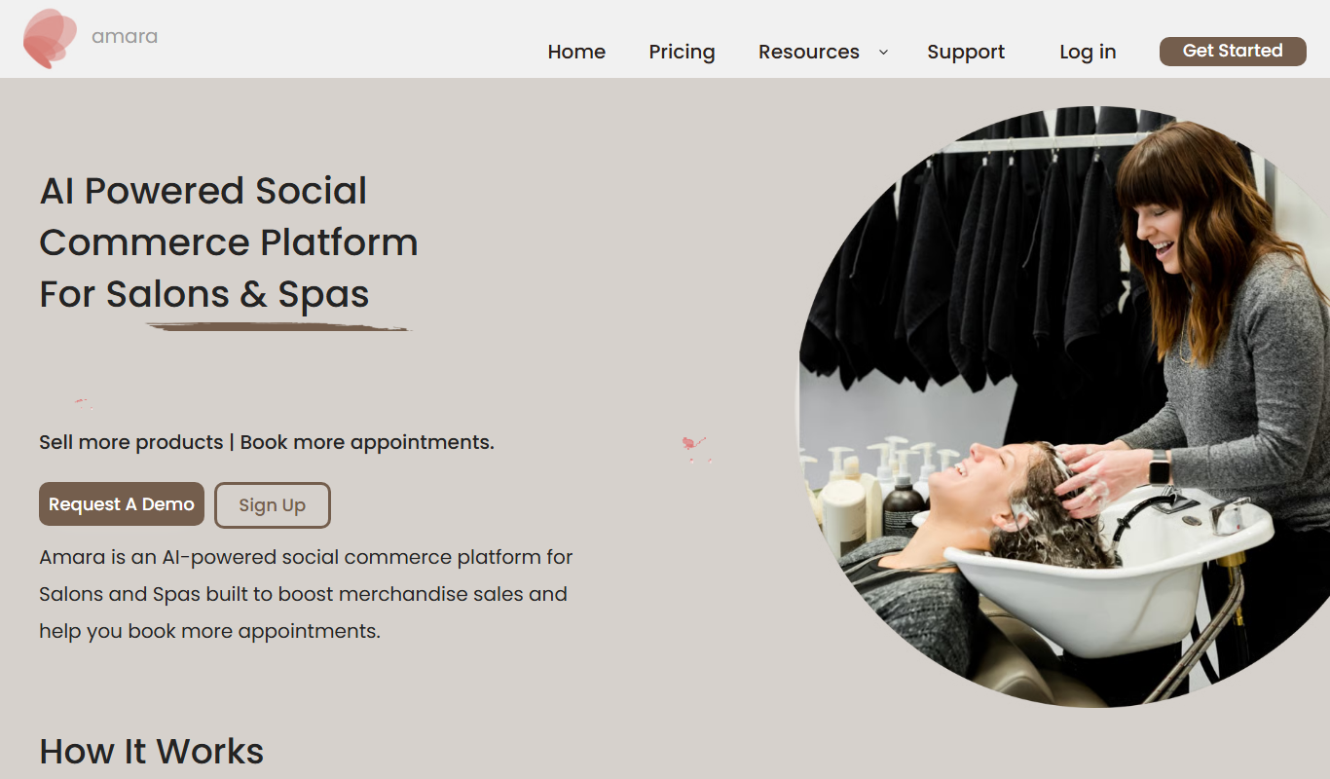Click the Amara description paragraph
This screenshot has height=779, width=1330.
[x=306, y=594]
